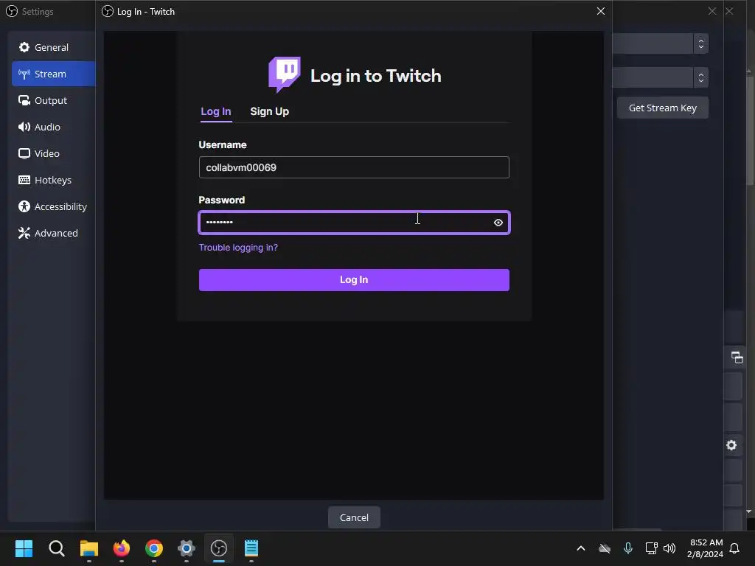Open taskbar Search
This screenshot has height=566, width=755.
pos(56,548)
